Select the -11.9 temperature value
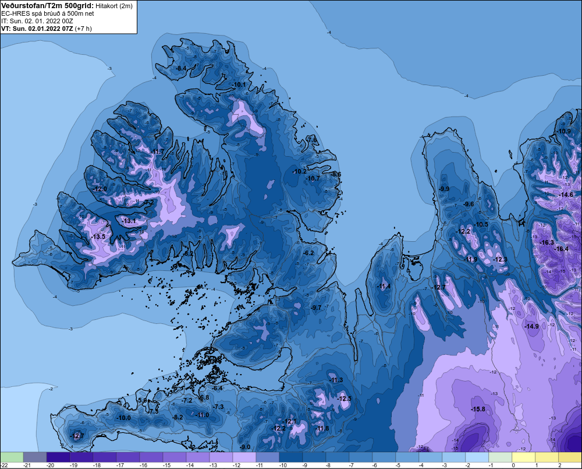 pyautogui.click(x=471, y=259)
